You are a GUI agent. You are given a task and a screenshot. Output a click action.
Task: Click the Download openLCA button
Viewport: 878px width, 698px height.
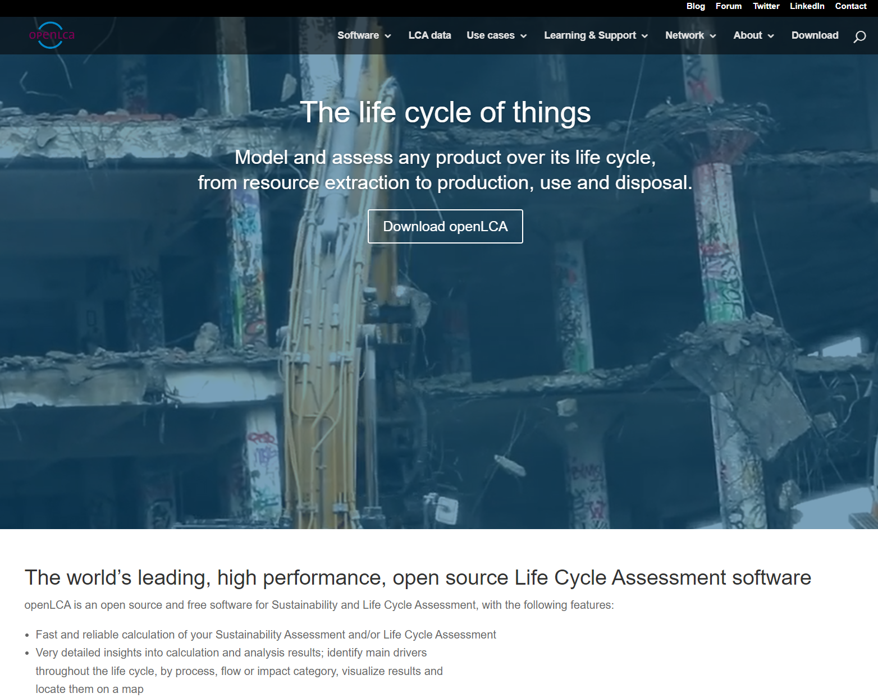445,226
